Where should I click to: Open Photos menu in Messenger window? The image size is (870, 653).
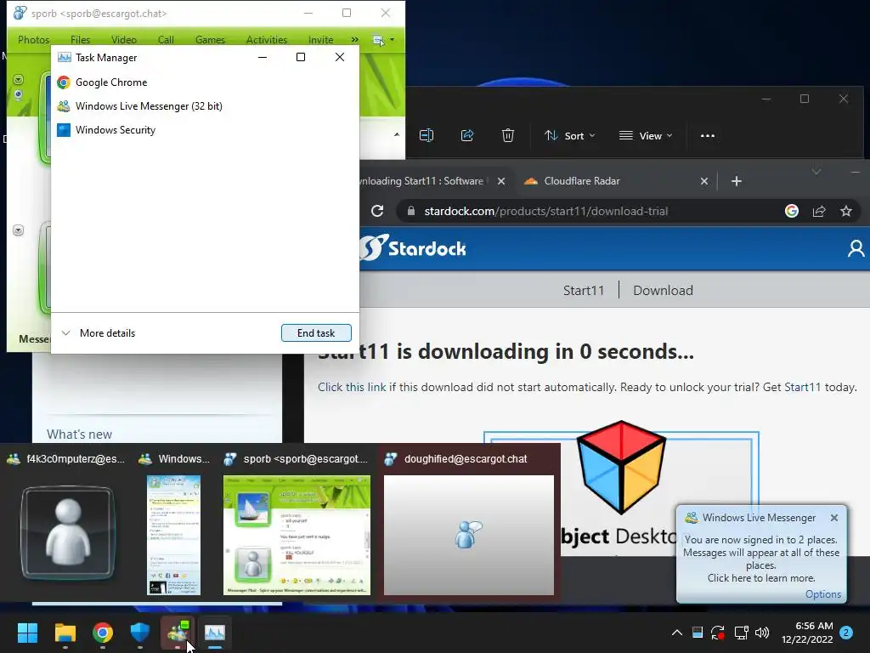(33, 40)
